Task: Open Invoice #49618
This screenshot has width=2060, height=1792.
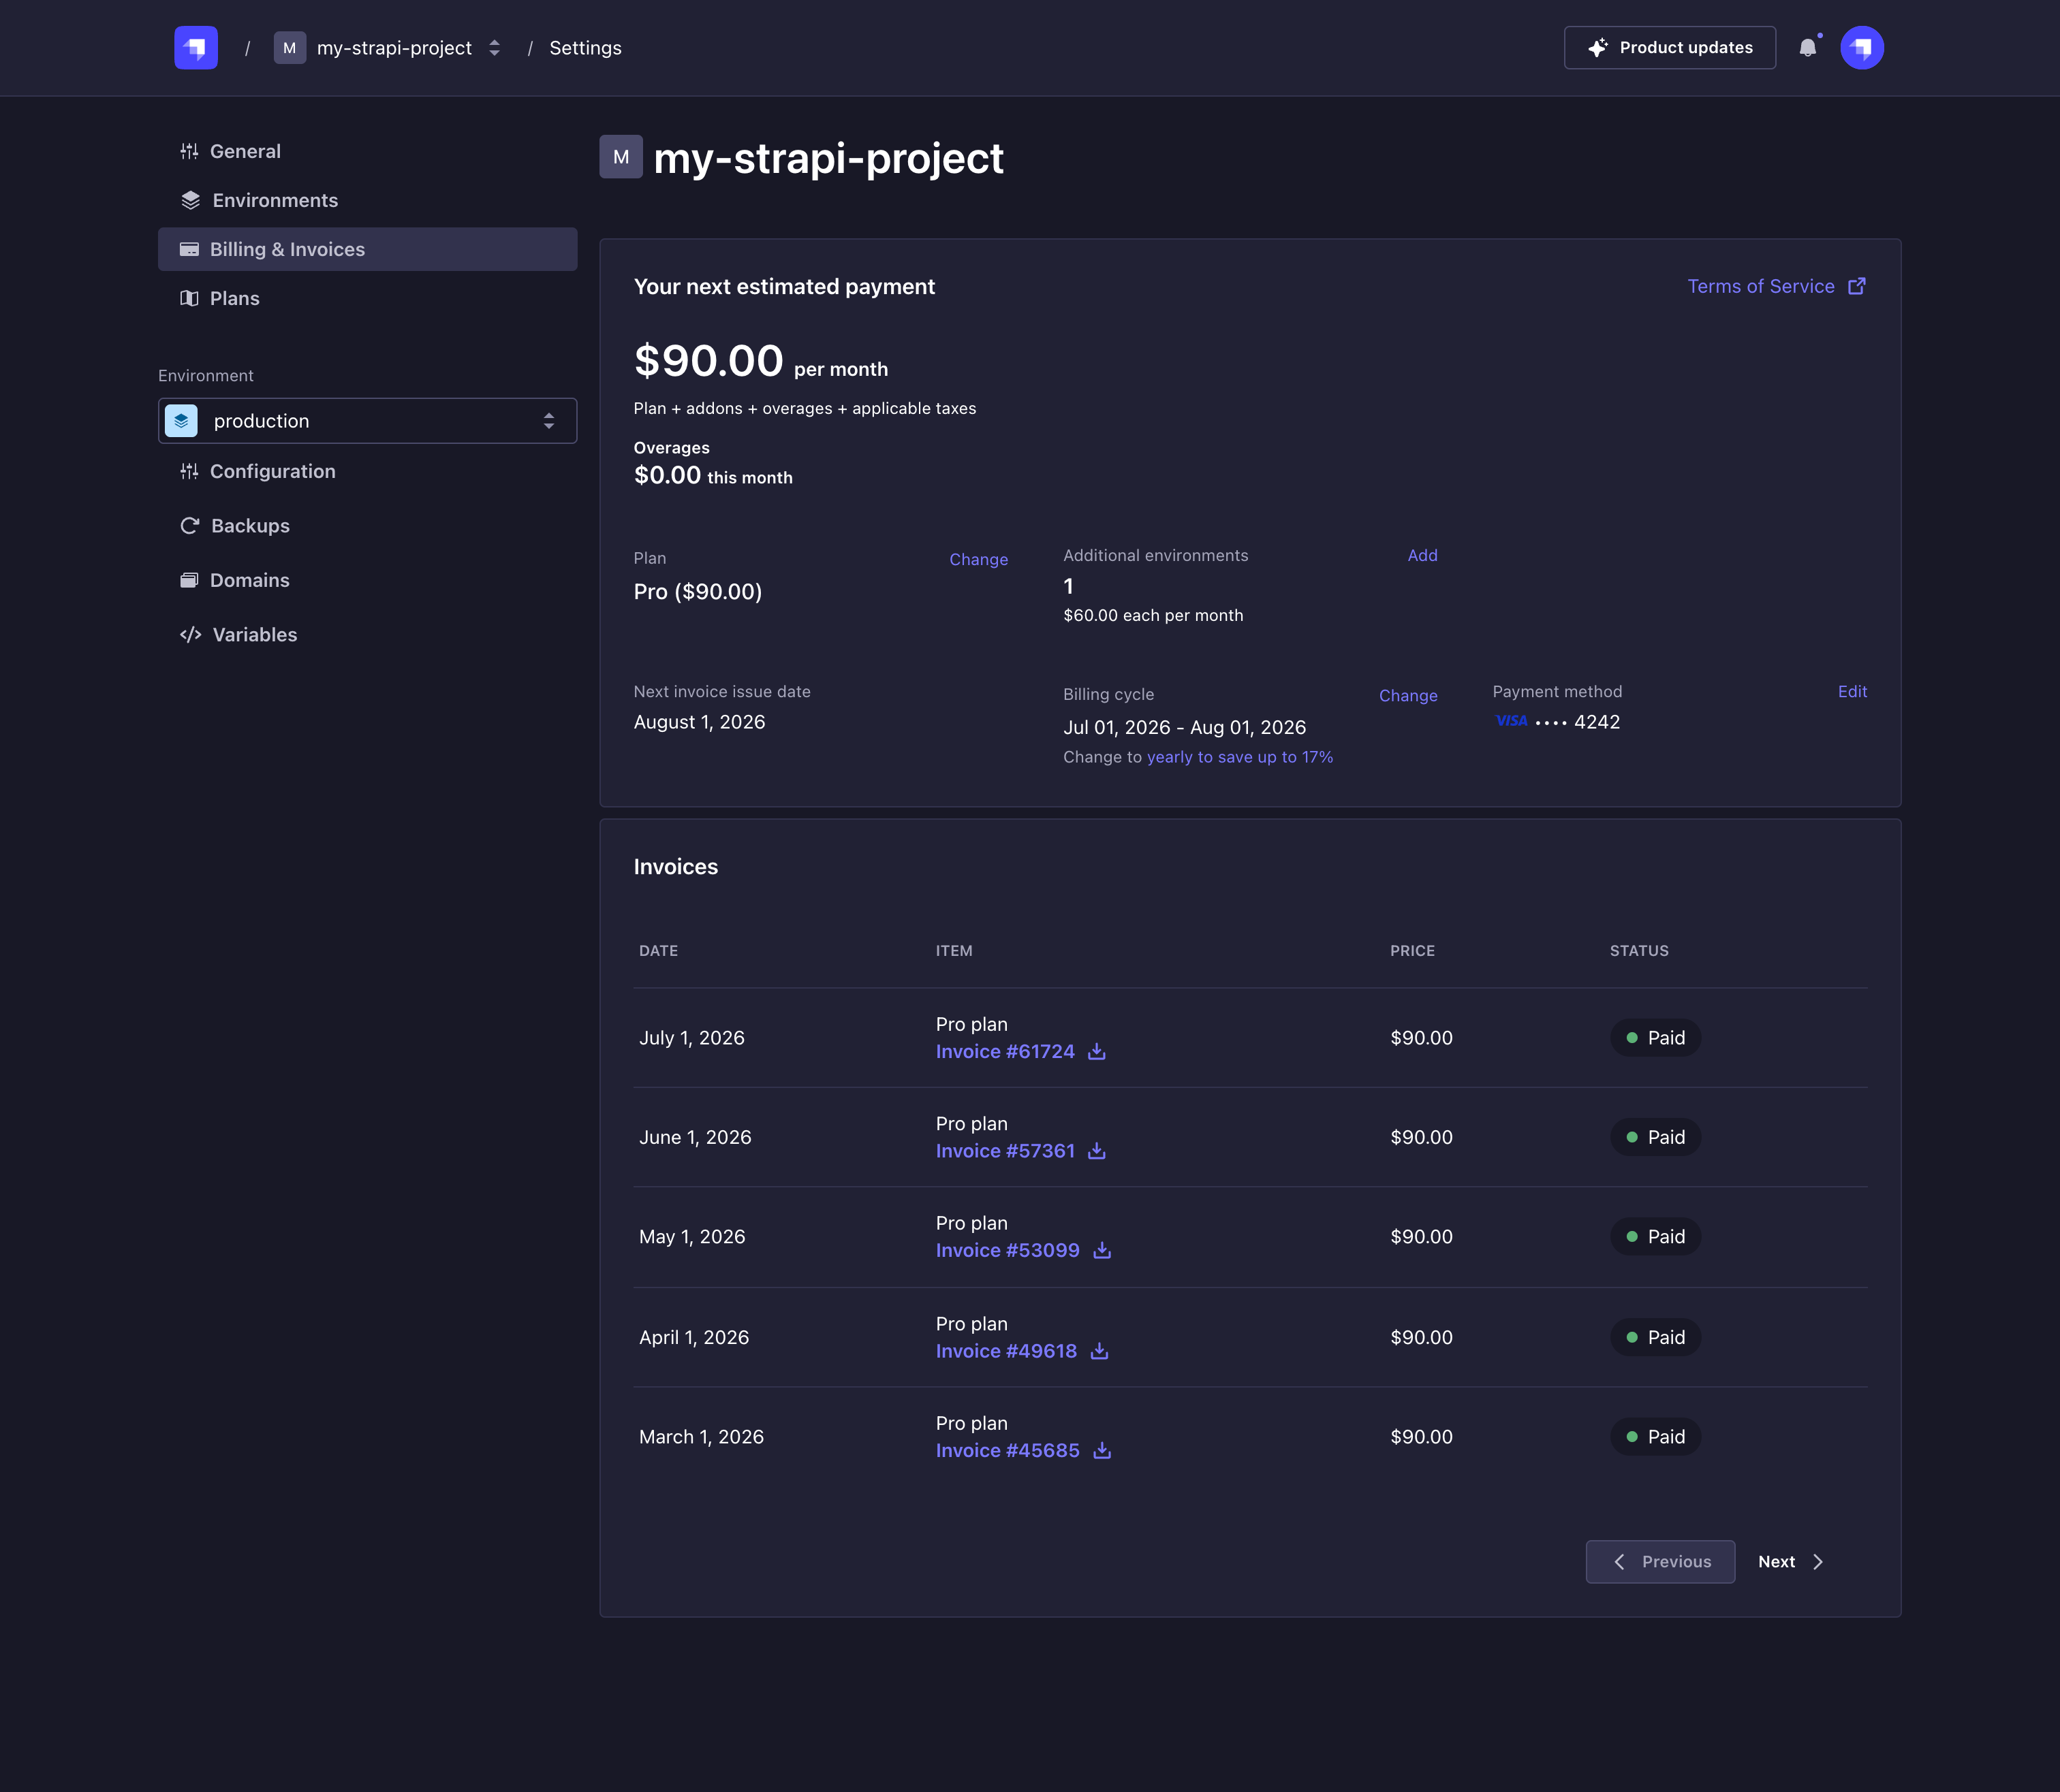Action: (x=1005, y=1351)
